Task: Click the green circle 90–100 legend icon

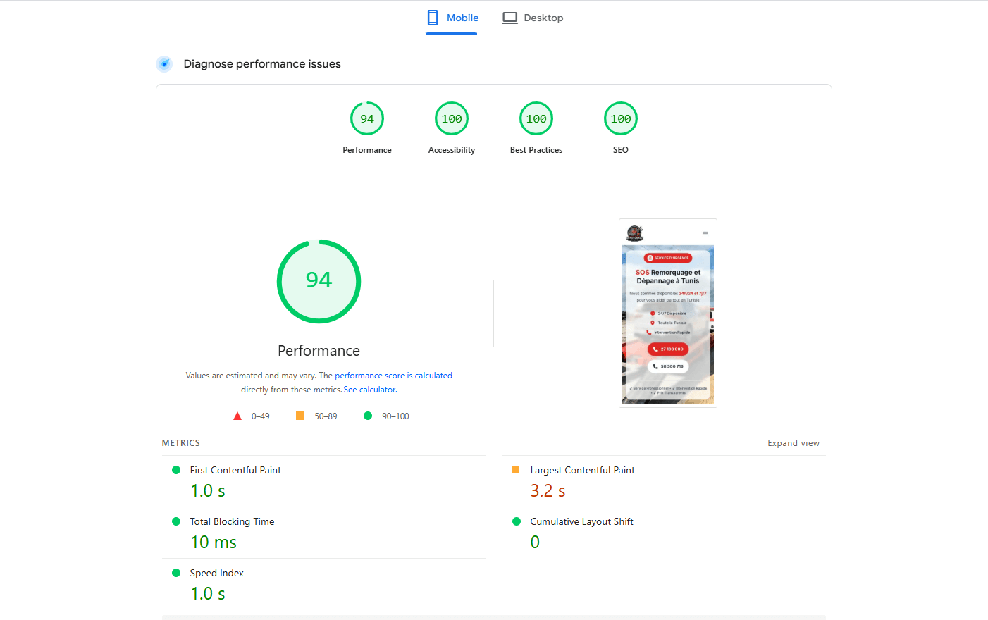Action: coord(368,416)
